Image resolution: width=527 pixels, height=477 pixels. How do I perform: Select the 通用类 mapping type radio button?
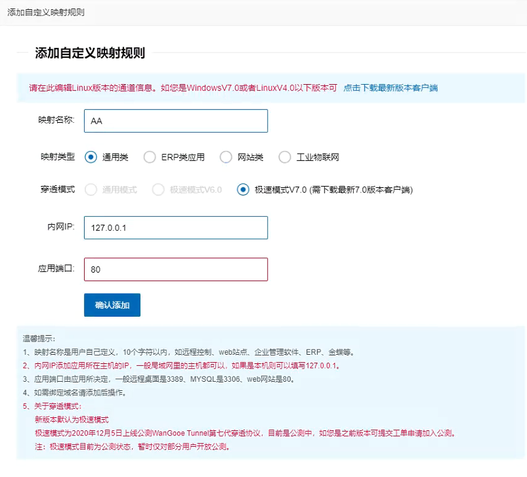90,157
